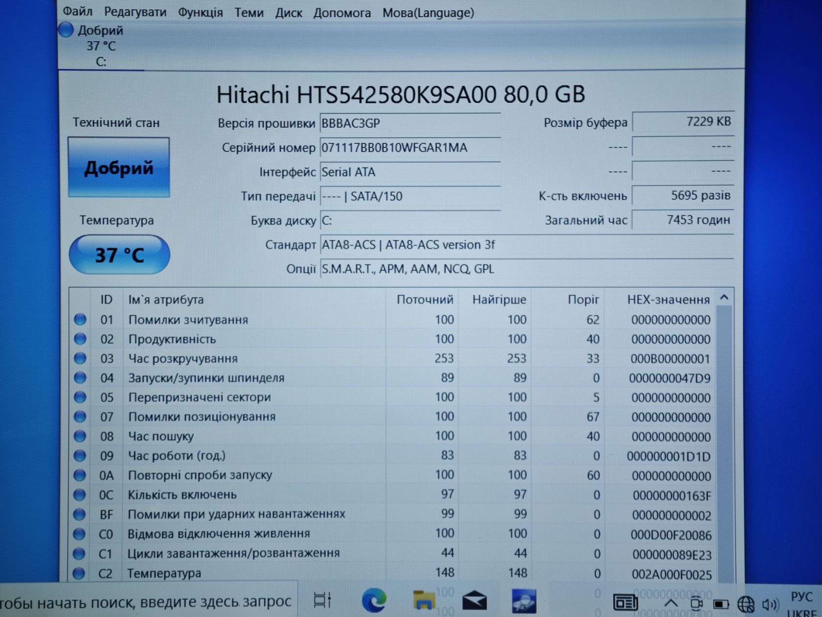822x617 pixels.
Task: Open the Mail app from the taskbar
Action: coord(474,601)
